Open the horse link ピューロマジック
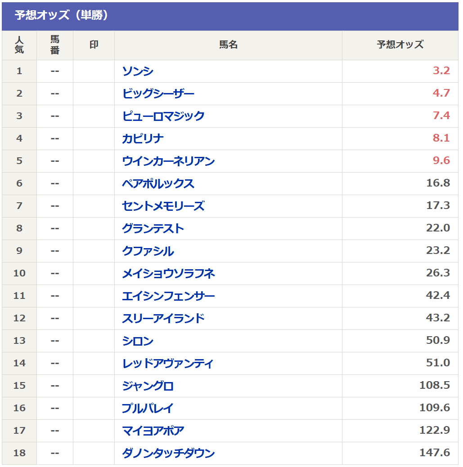Image resolution: width=463 pixels, height=467 pixels. click(163, 116)
